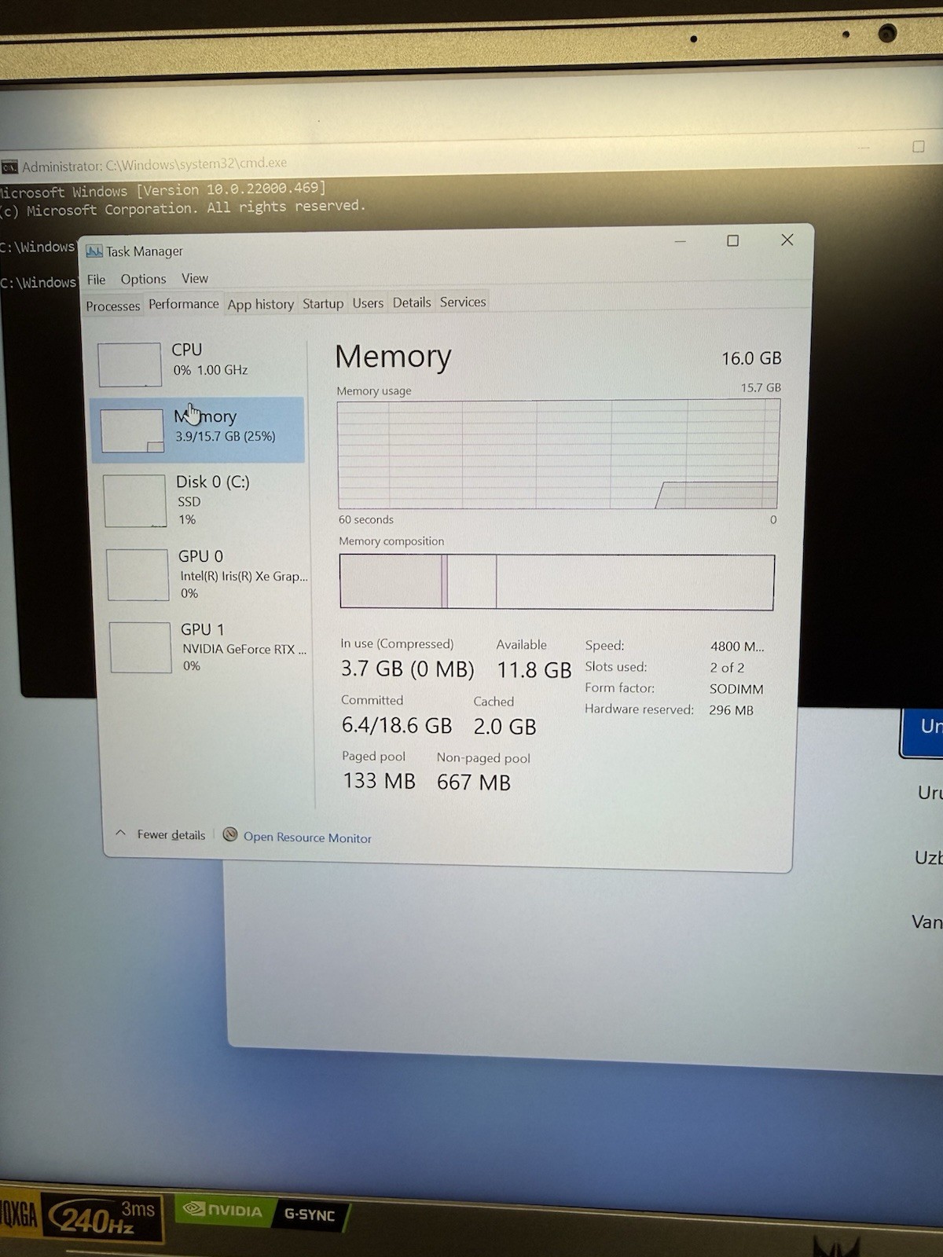The image size is (943, 1257).
Task: Click the Resource Monitor gauge icon
Action: pos(229,834)
